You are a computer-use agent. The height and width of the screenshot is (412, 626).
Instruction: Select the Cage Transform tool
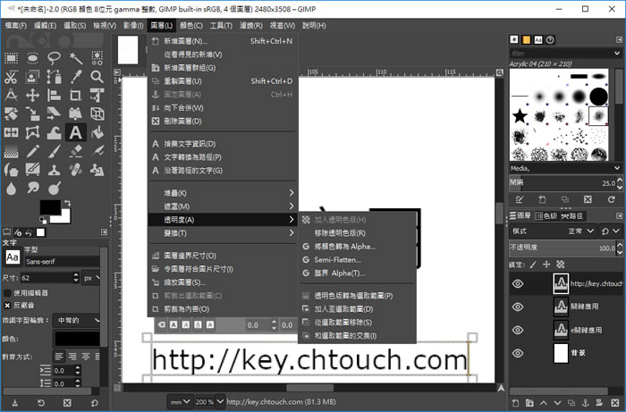[33, 133]
